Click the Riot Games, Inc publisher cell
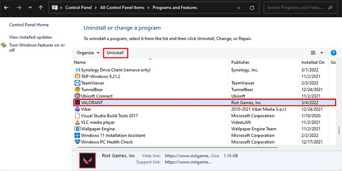This screenshot has width=342, height=171. 246,103
